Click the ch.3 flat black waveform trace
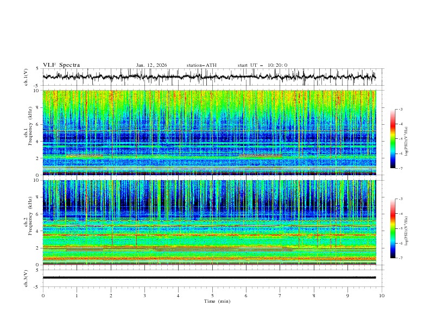The image size is (430, 332). [x=209, y=278]
